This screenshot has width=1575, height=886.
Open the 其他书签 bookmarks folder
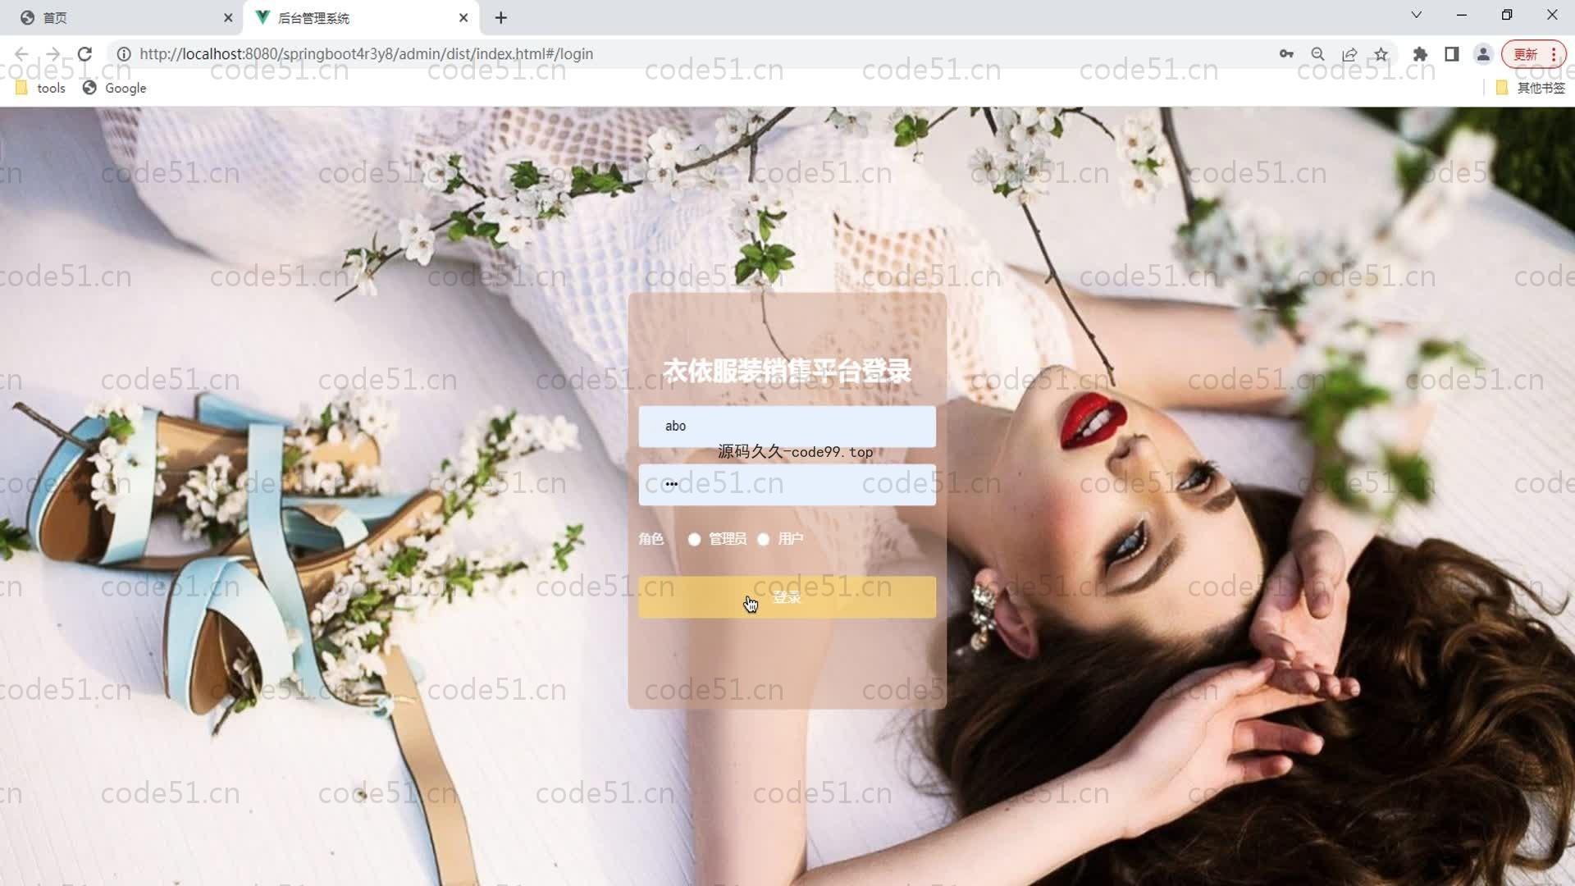tap(1531, 88)
